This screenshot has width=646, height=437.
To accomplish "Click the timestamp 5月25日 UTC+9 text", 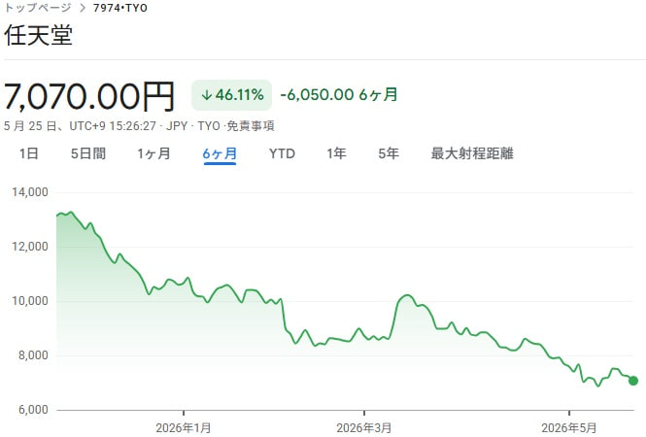I will 80,126.
